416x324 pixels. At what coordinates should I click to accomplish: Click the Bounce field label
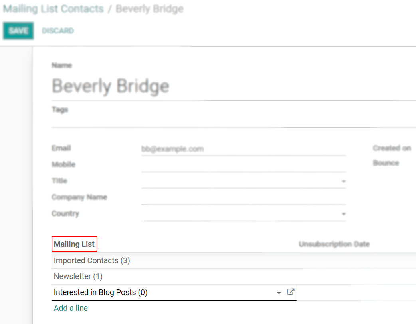coord(386,163)
